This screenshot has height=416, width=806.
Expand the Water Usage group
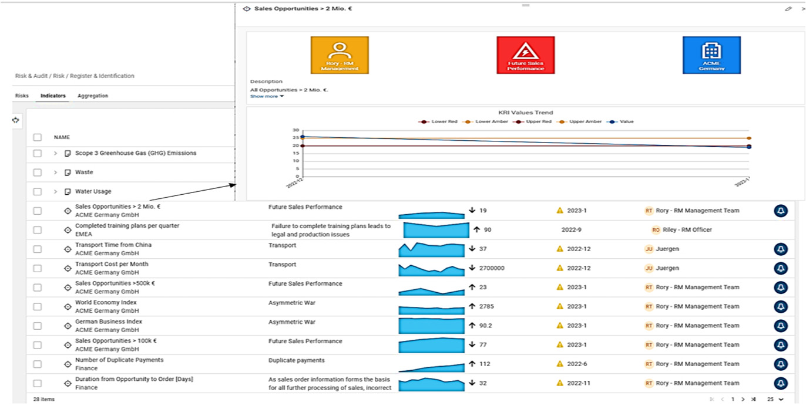[55, 191]
